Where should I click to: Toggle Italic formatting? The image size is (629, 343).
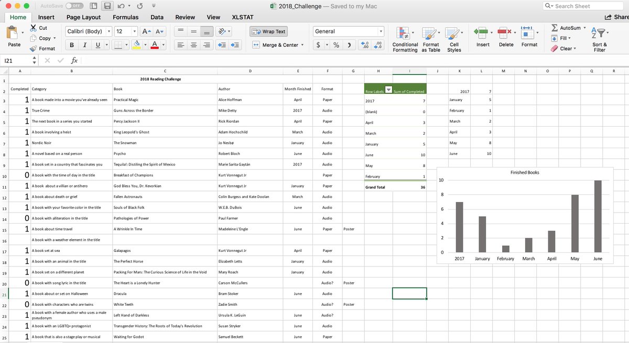click(x=85, y=45)
